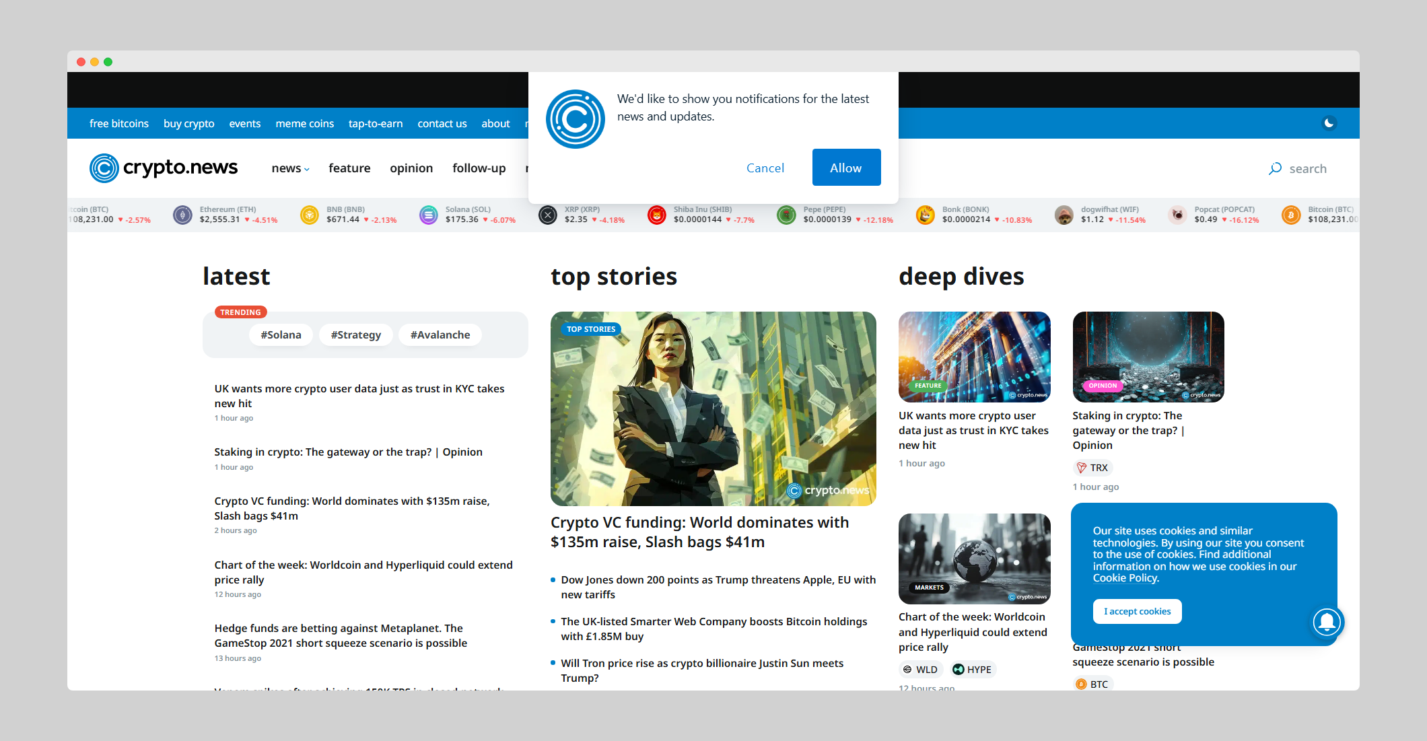Go to buy crypto page
This screenshot has width=1427, height=741.
tap(189, 124)
